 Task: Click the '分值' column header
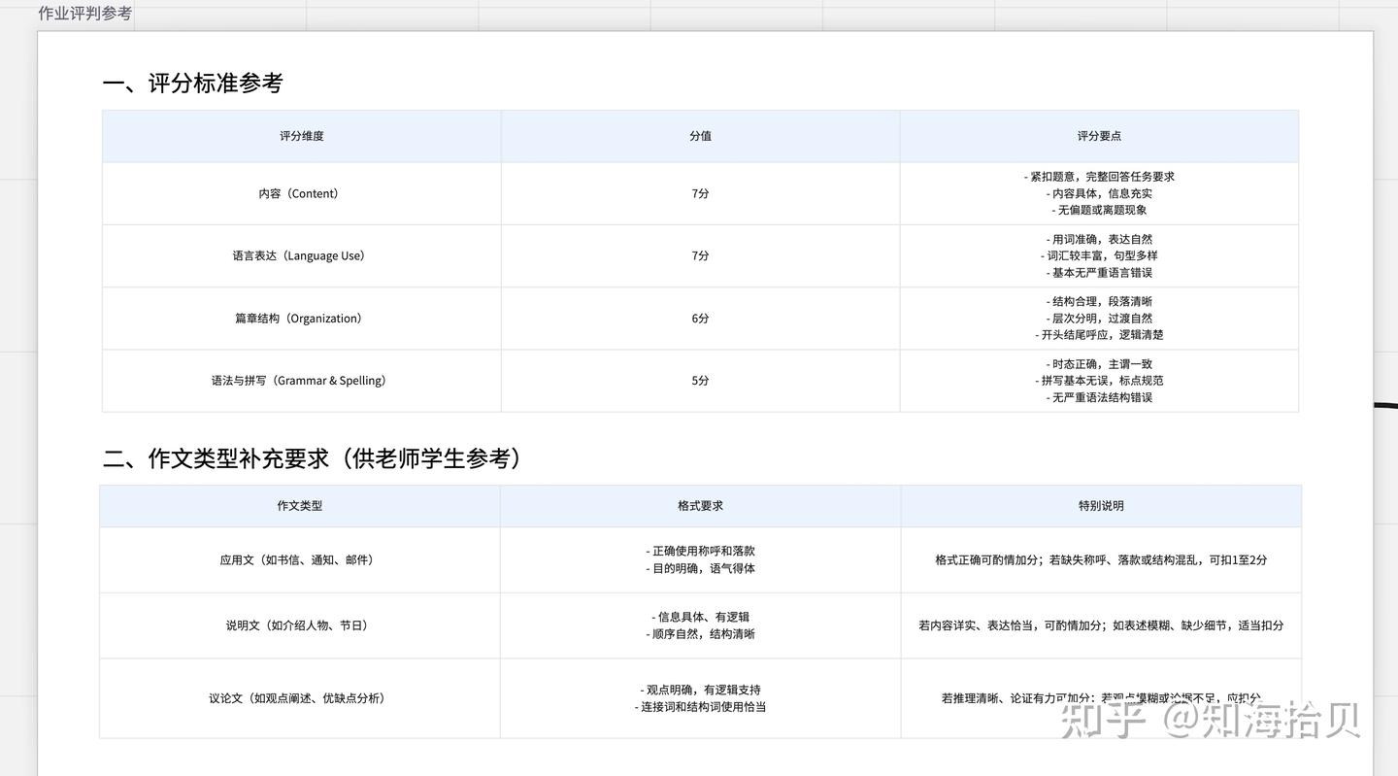pyautogui.click(x=700, y=136)
